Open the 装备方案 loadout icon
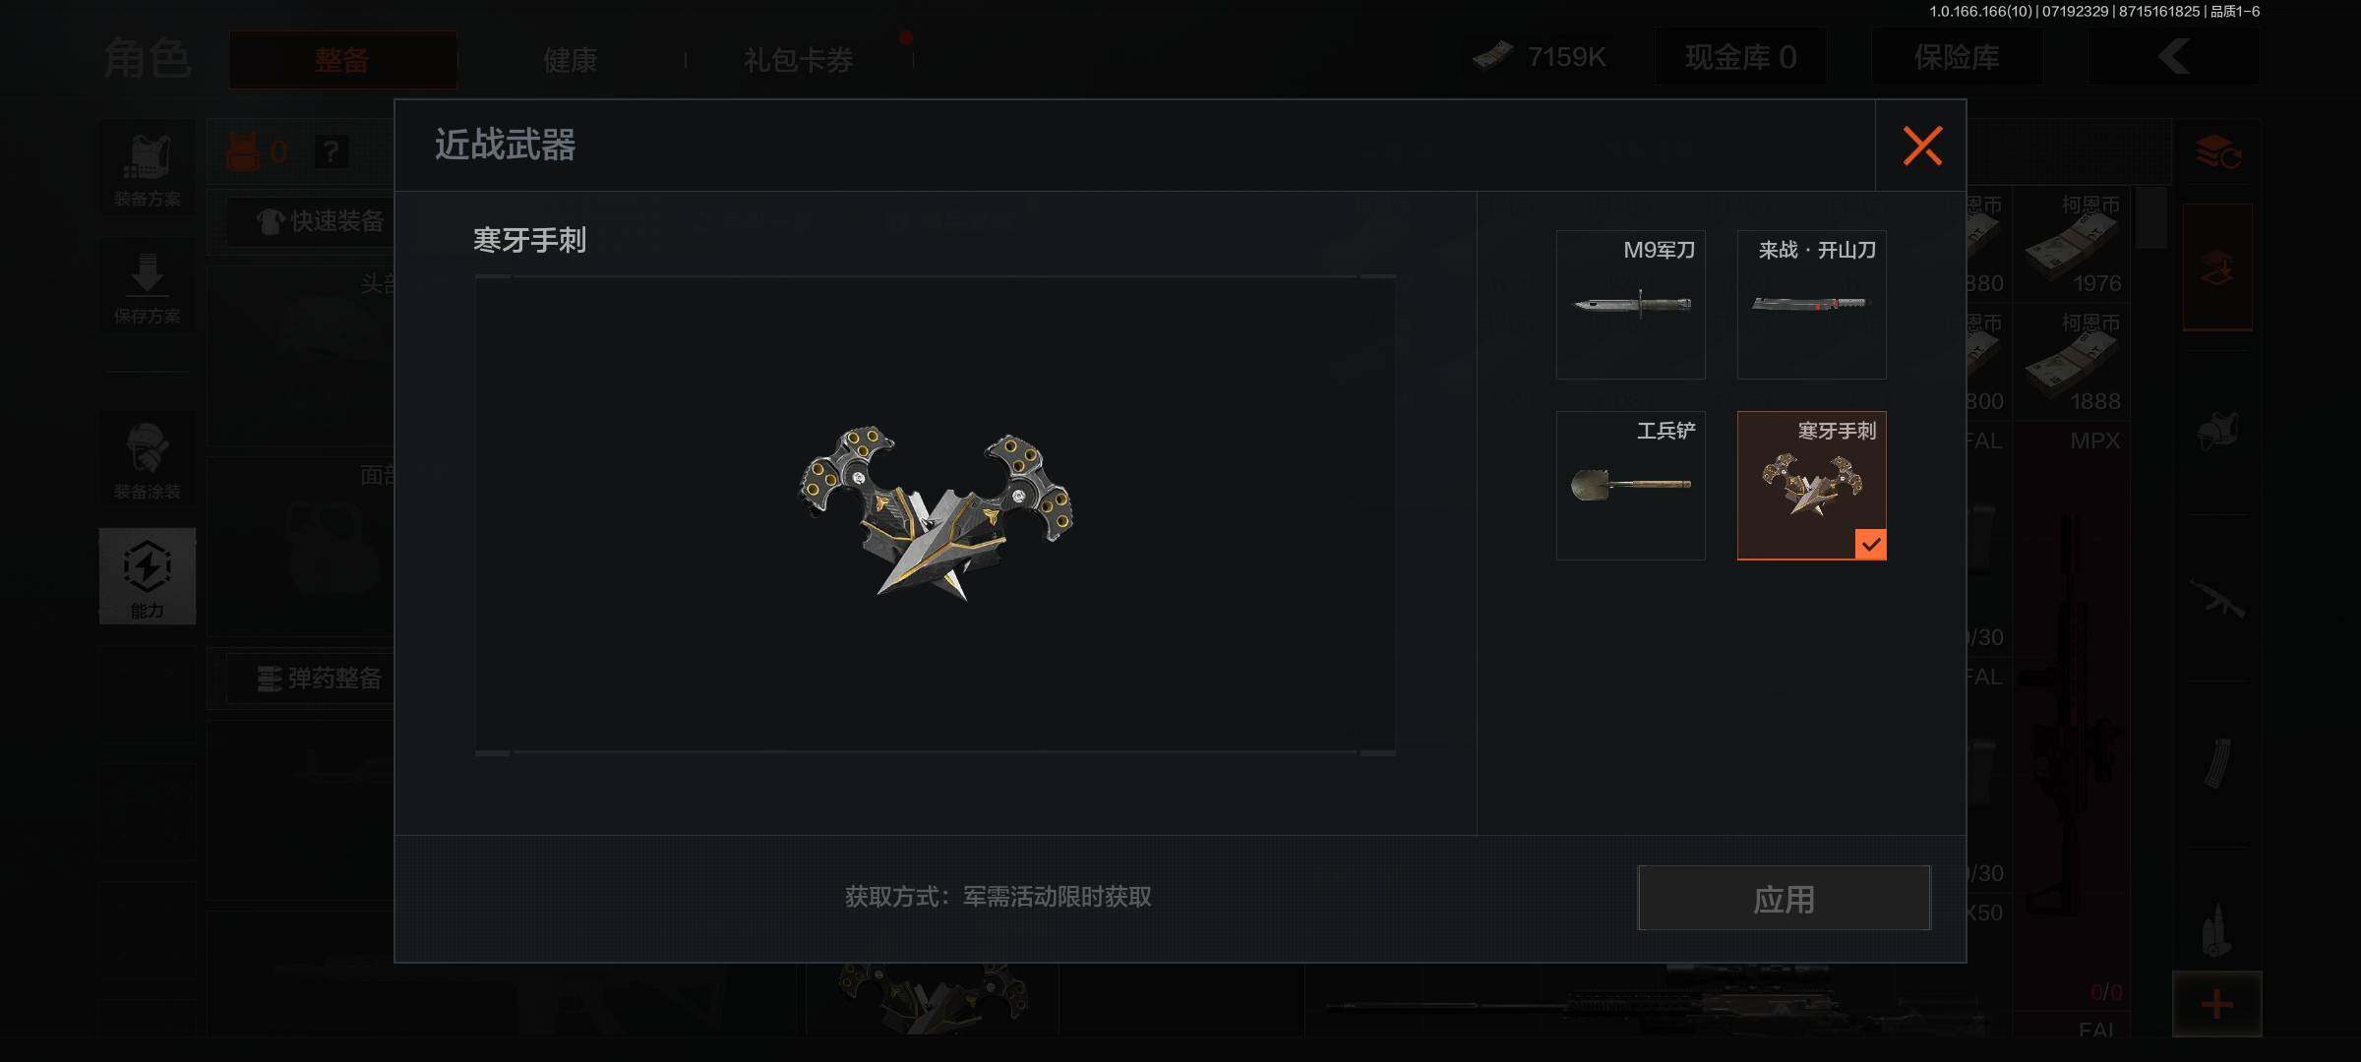 (x=147, y=168)
